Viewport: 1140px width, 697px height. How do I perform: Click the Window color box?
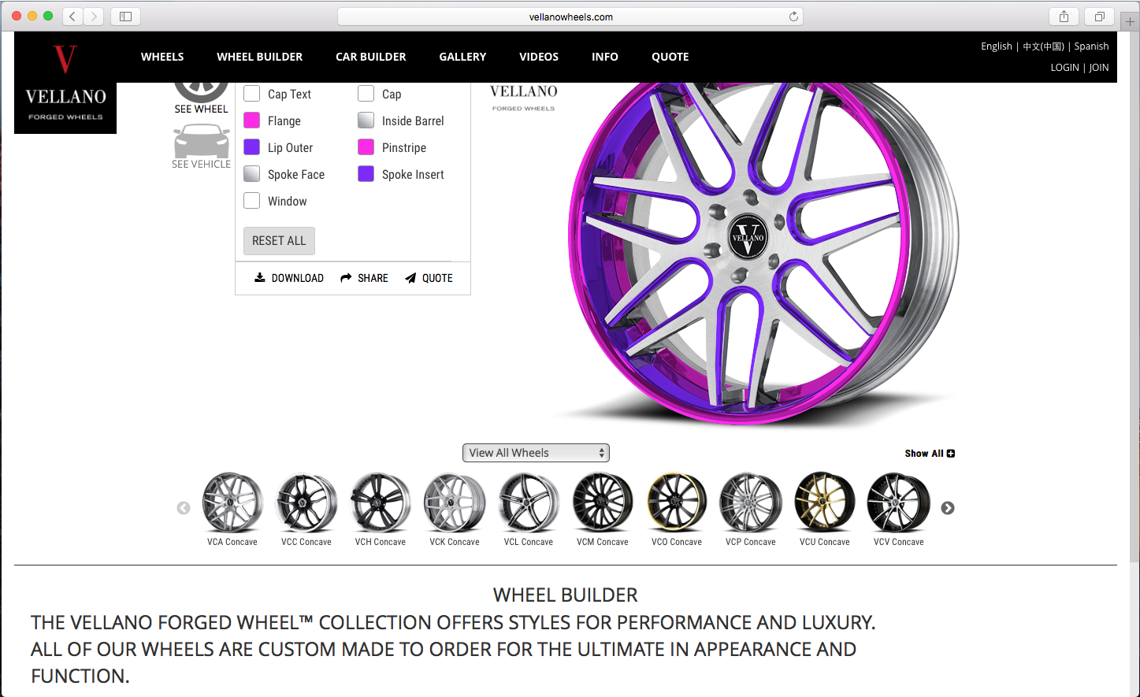[x=252, y=201]
